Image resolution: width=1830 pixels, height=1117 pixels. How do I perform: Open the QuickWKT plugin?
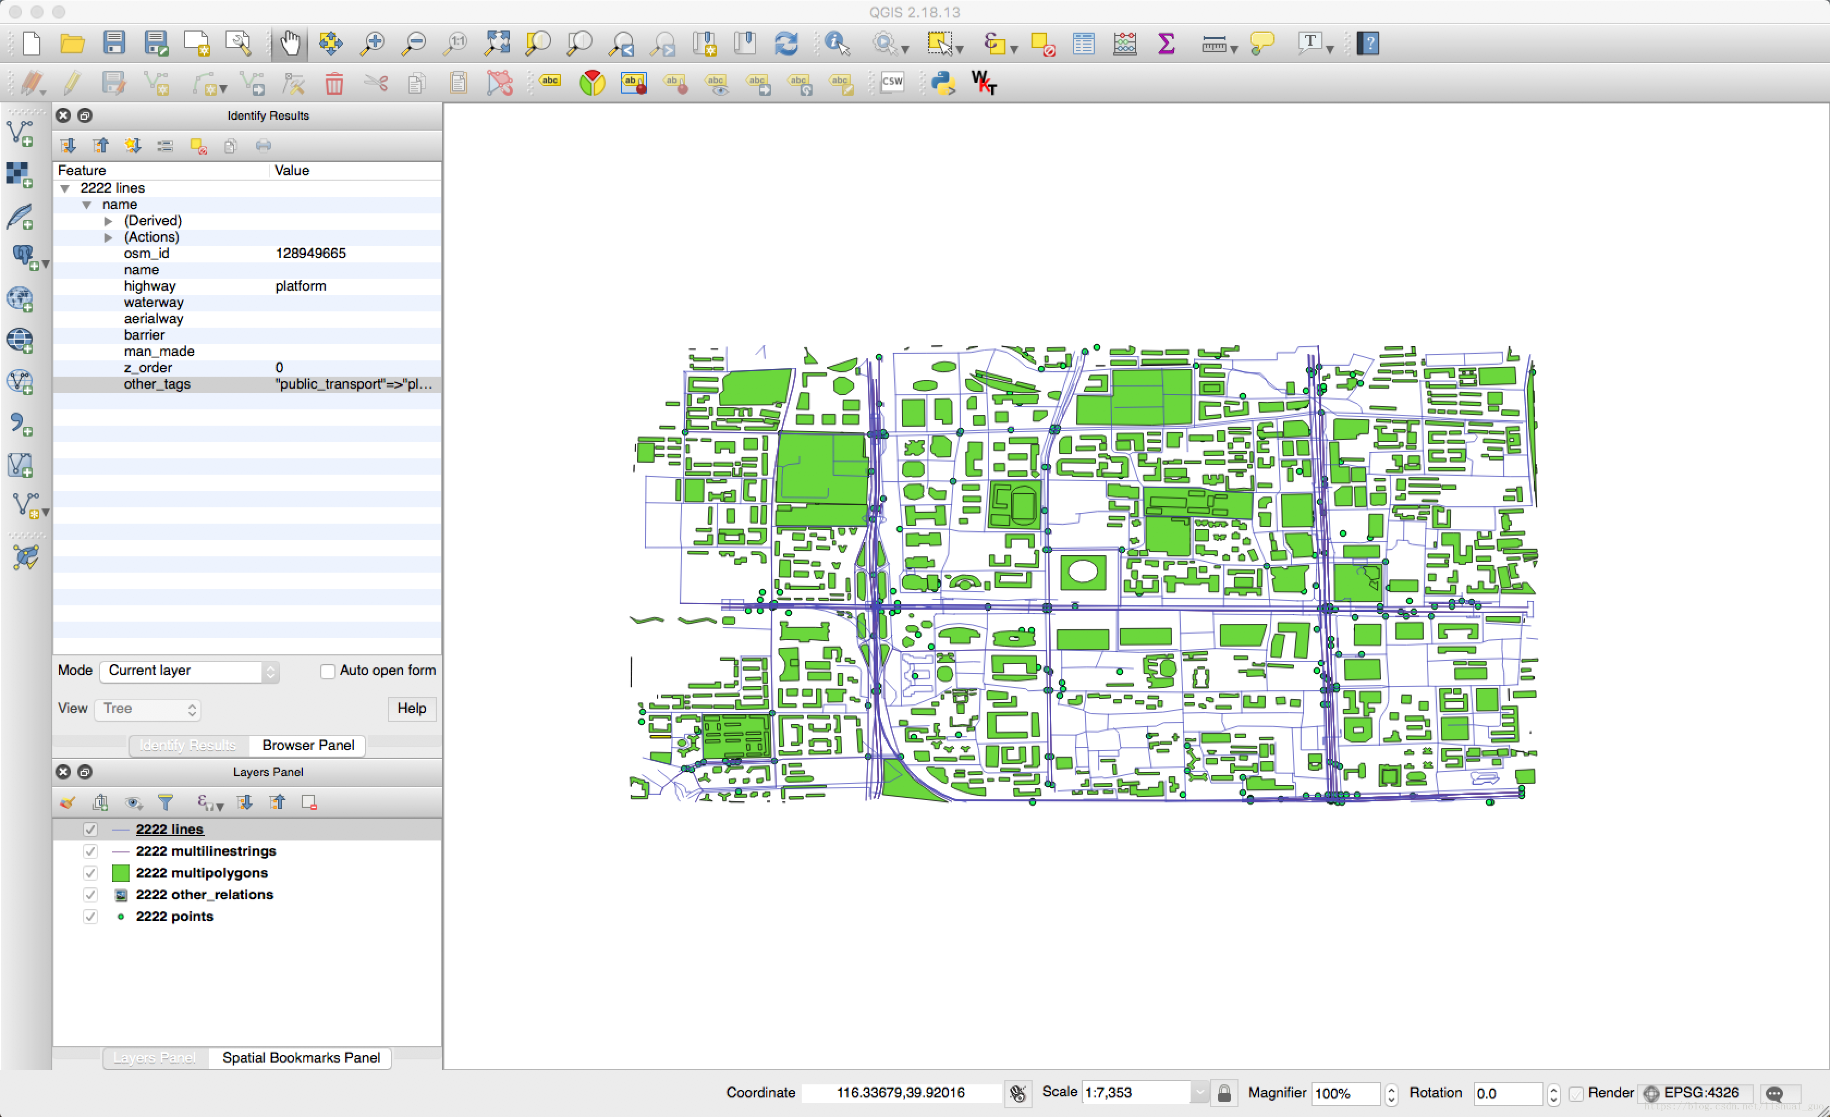[x=984, y=82]
